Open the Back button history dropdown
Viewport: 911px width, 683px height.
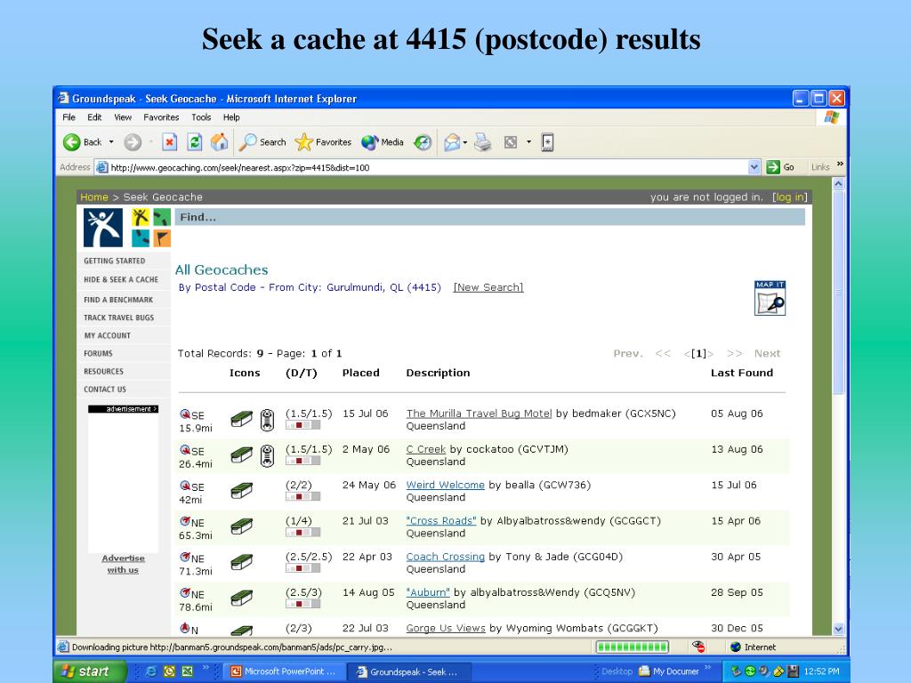click(x=111, y=142)
